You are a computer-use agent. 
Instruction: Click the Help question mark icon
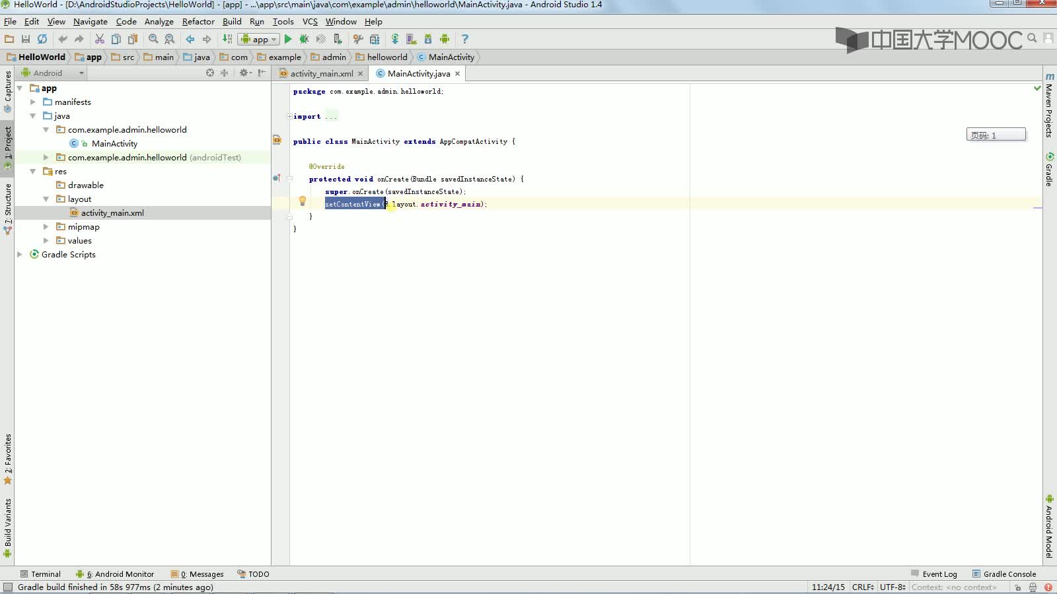click(465, 39)
